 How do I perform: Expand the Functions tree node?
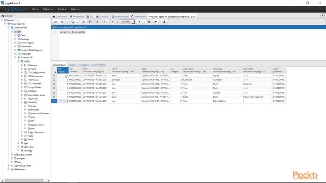pos(21,91)
